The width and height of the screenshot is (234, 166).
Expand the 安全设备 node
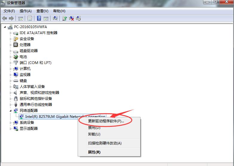coord(10,39)
